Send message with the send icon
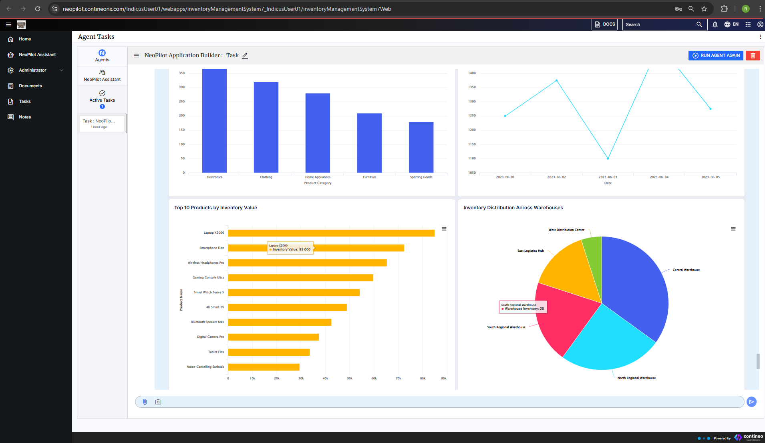765x443 pixels. [x=752, y=402]
